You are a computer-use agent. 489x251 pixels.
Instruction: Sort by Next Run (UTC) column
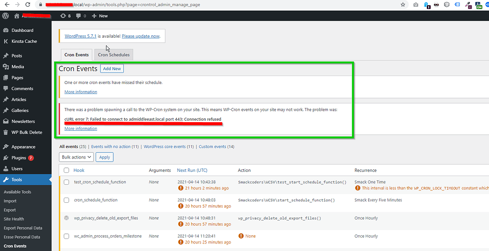click(x=192, y=170)
